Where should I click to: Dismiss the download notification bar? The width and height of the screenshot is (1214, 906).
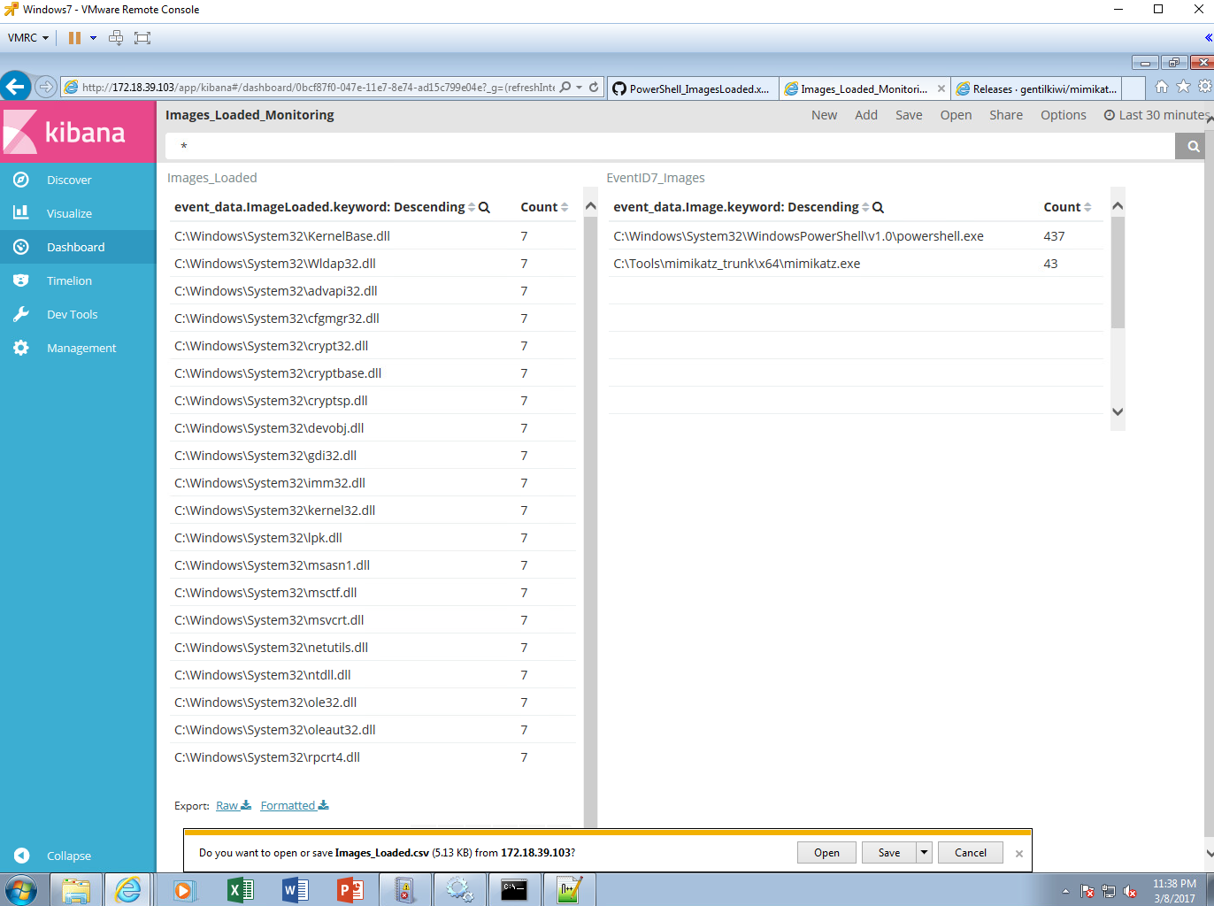(1019, 854)
